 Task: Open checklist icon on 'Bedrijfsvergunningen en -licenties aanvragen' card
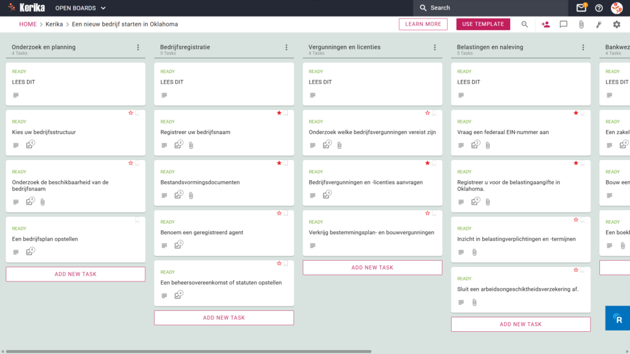327,195
